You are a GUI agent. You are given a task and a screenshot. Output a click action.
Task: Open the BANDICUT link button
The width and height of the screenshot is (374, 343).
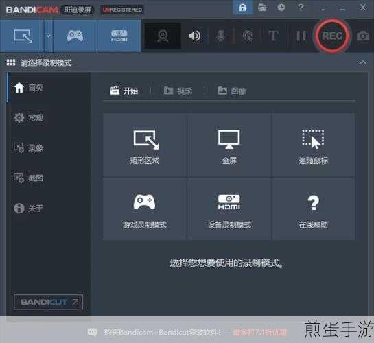pyautogui.click(x=49, y=302)
